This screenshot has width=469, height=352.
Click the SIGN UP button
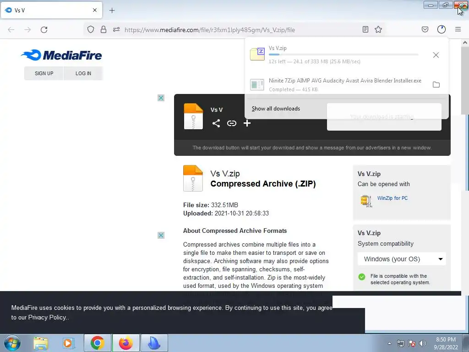tap(44, 73)
